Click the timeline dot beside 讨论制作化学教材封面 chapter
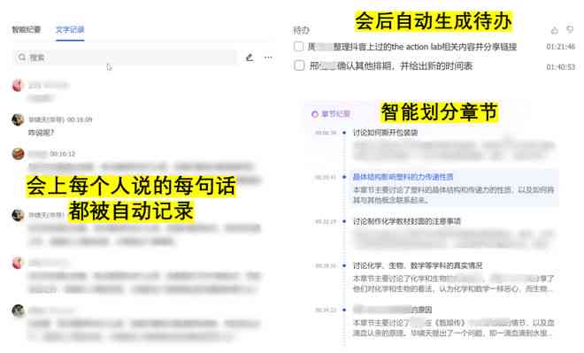584x353 pixels. (x=344, y=221)
